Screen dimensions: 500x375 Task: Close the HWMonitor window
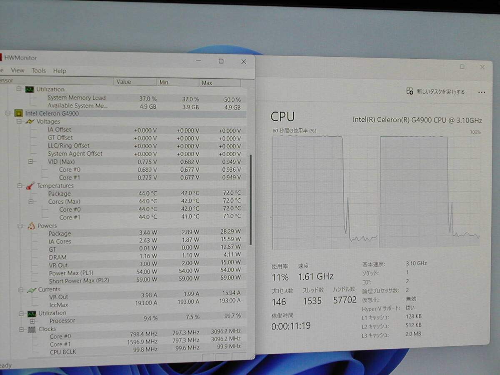tap(244, 62)
